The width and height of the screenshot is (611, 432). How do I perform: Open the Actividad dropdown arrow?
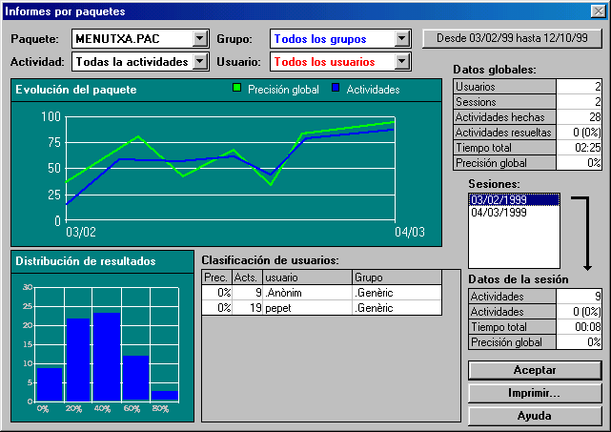pos(199,62)
